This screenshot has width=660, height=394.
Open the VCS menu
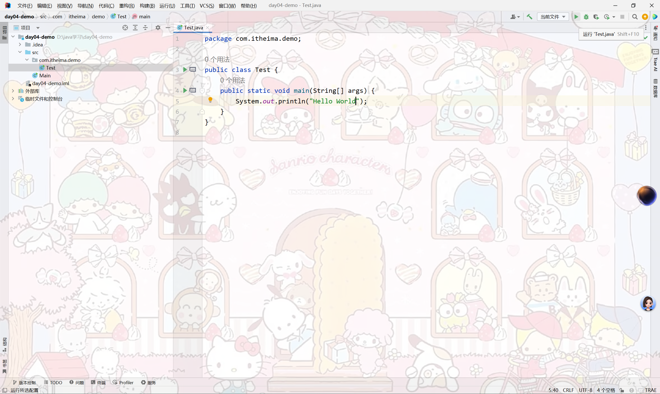coord(207,6)
